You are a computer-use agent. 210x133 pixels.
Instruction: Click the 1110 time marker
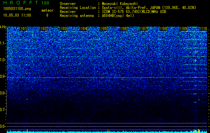point(203,29)
